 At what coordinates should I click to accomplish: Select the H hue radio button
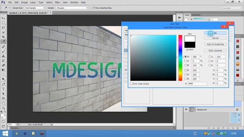(186, 57)
